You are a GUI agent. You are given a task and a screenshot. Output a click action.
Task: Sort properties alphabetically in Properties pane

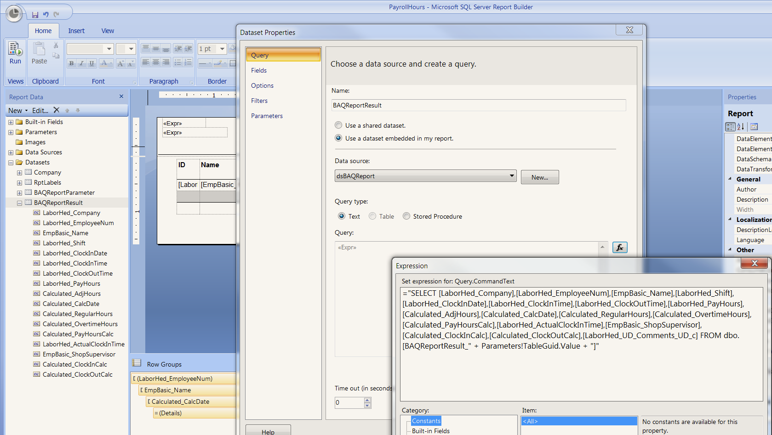741,127
